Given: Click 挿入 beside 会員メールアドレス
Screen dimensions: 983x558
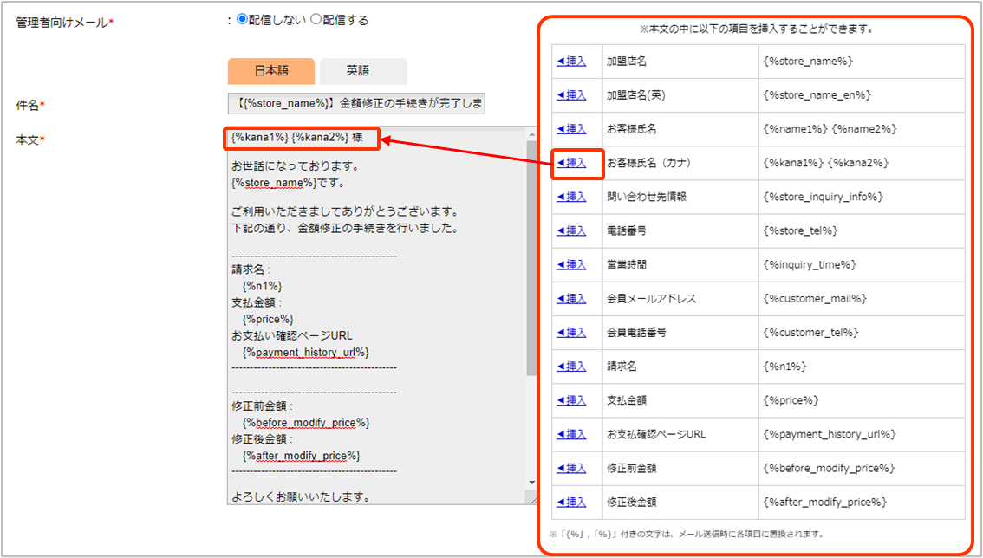Looking at the screenshot, I should [571, 299].
